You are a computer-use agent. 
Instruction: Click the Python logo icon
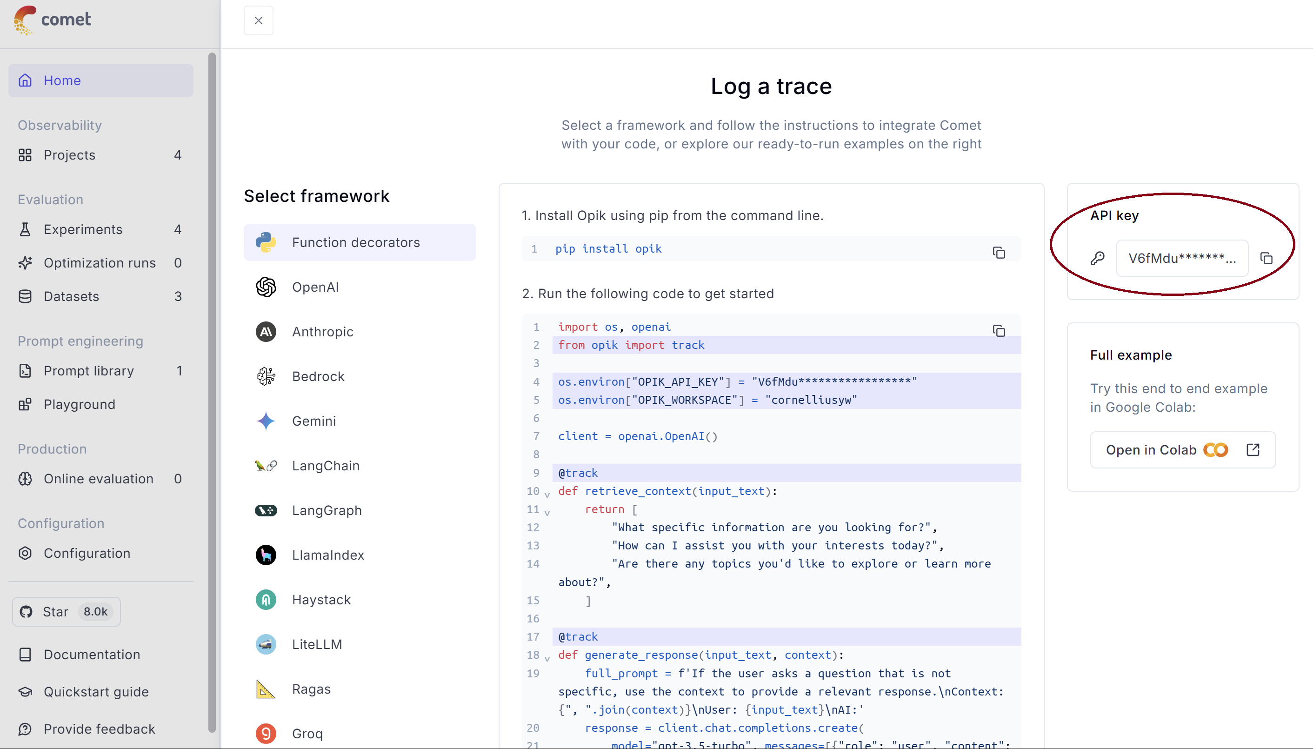pos(266,242)
